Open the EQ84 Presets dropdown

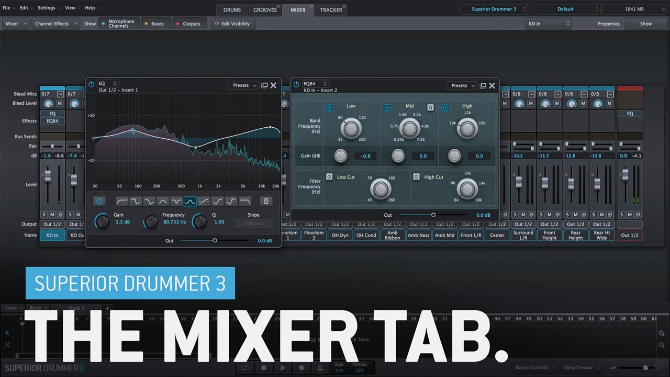tap(462, 85)
